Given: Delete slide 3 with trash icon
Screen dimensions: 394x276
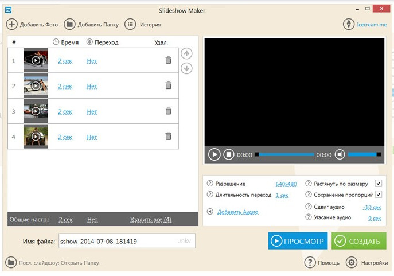Looking at the screenshot, I should click(169, 111).
